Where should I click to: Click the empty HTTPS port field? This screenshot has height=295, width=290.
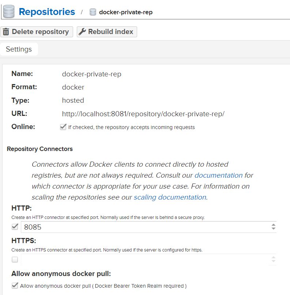tap(143, 260)
